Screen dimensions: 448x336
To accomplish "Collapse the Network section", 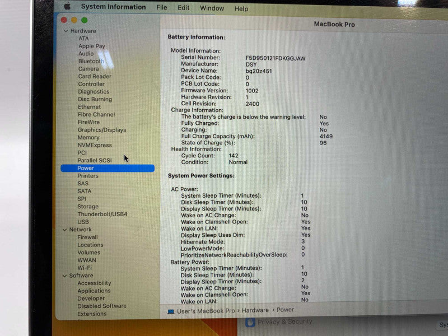I will pyautogui.click(x=65, y=230).
